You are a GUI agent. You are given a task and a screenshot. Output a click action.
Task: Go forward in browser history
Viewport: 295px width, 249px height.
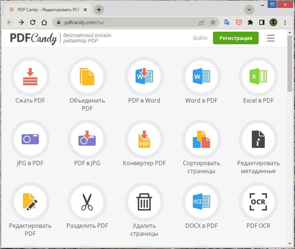tap(21, 22)
